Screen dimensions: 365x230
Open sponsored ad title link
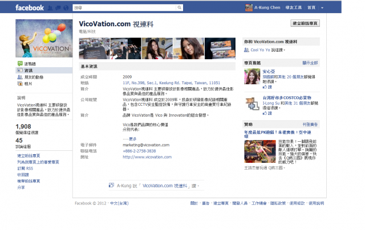278,134
